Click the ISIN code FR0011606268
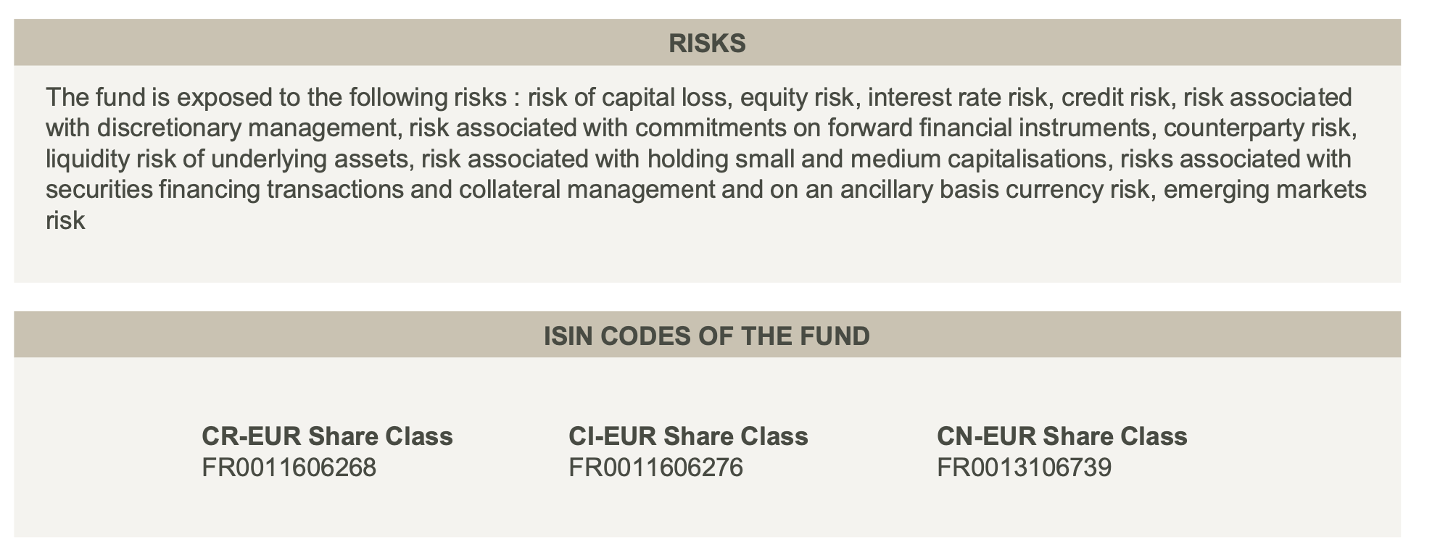This screenshot has width=1440, height=545. click(x=289, y=467)
